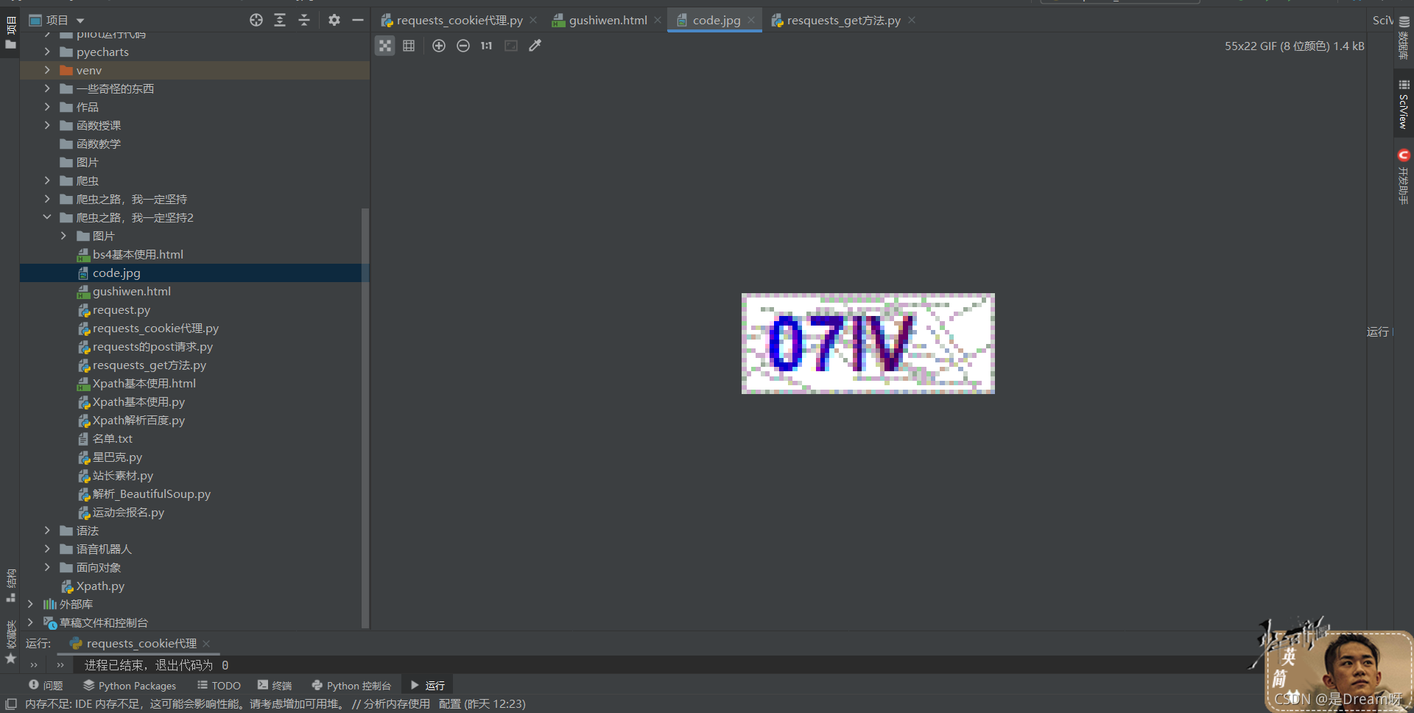Image resolution: width=1414 pixels, height=713 pixels.
Task: Open Python Packages tool window
Action: coord(130,685)
